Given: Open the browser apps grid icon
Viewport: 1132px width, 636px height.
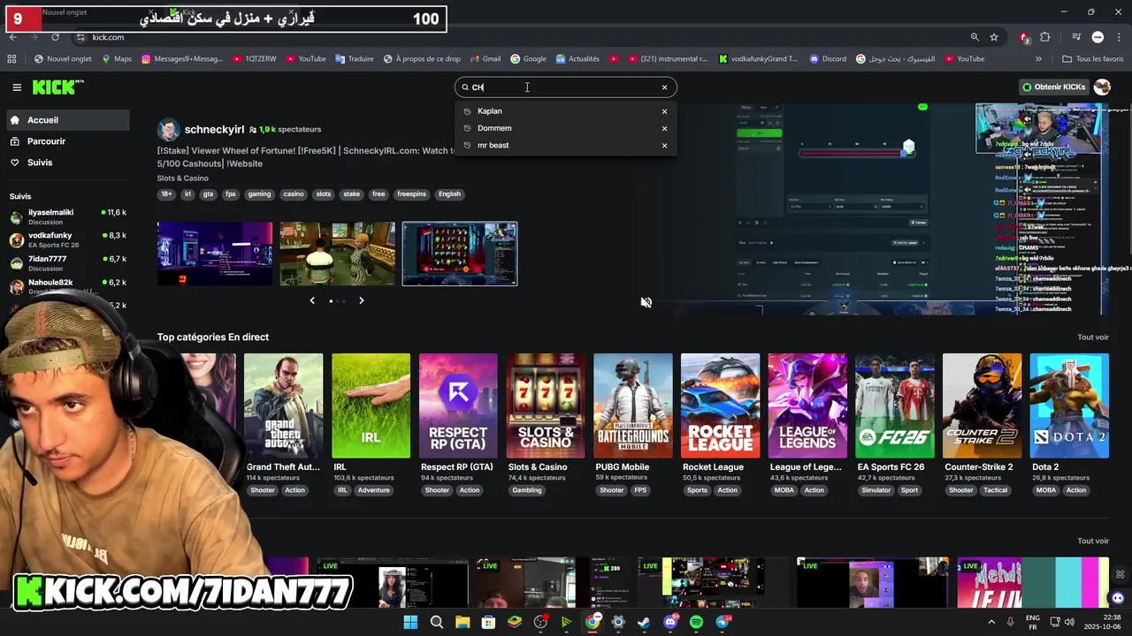Looking at the screenshot, I should click(11, 59).
